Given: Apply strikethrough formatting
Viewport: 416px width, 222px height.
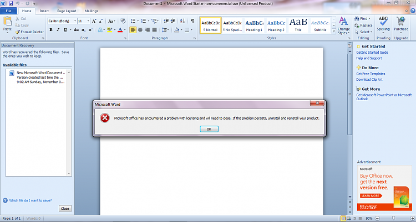Looking at the screenshot, I should (76, 30).
